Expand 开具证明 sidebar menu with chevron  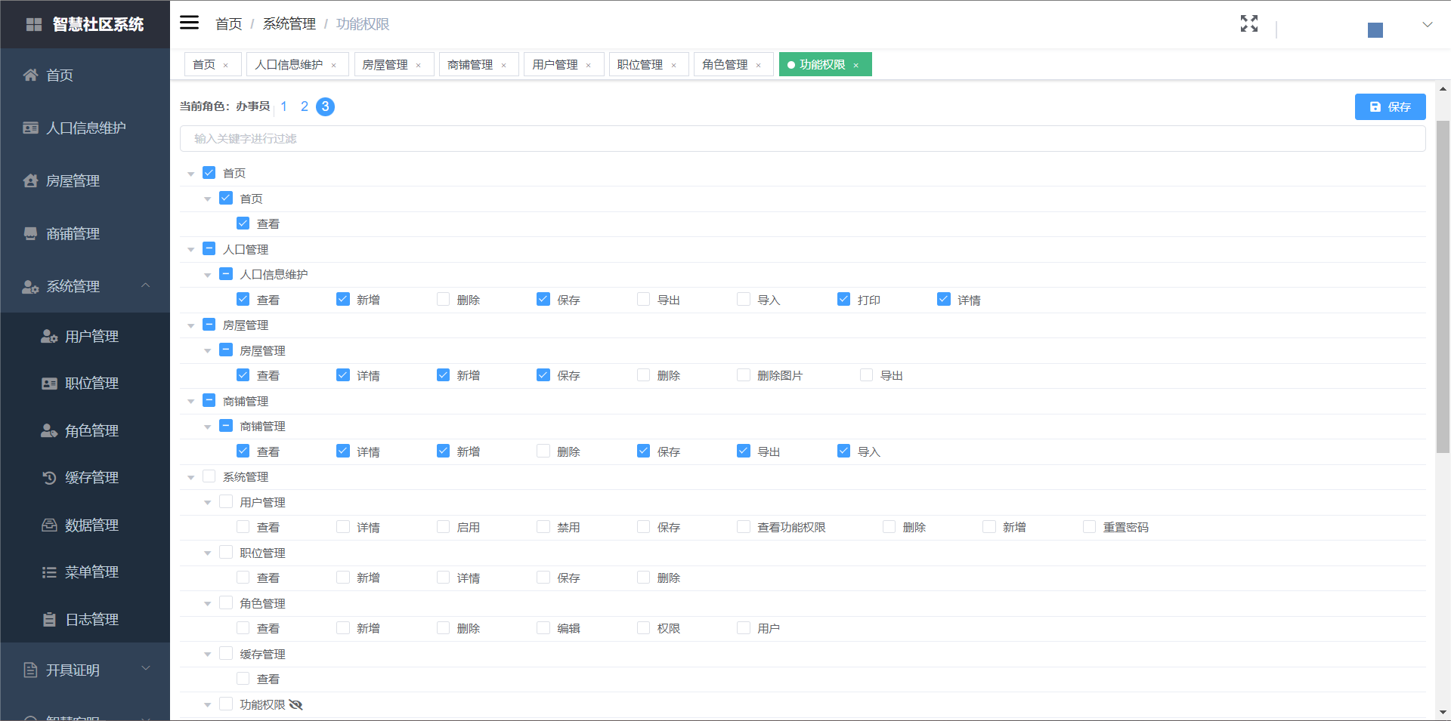[x=146, y=668]
